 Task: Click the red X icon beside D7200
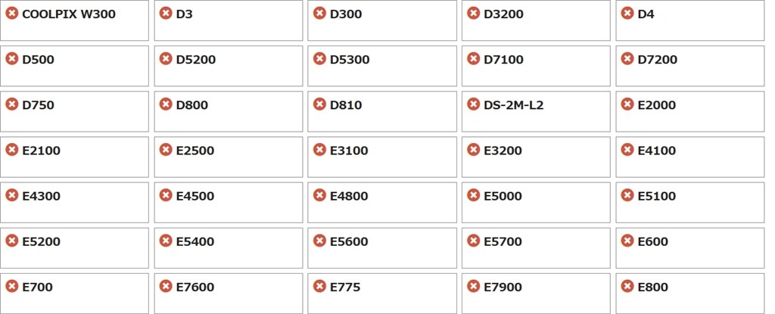point(627,59)
